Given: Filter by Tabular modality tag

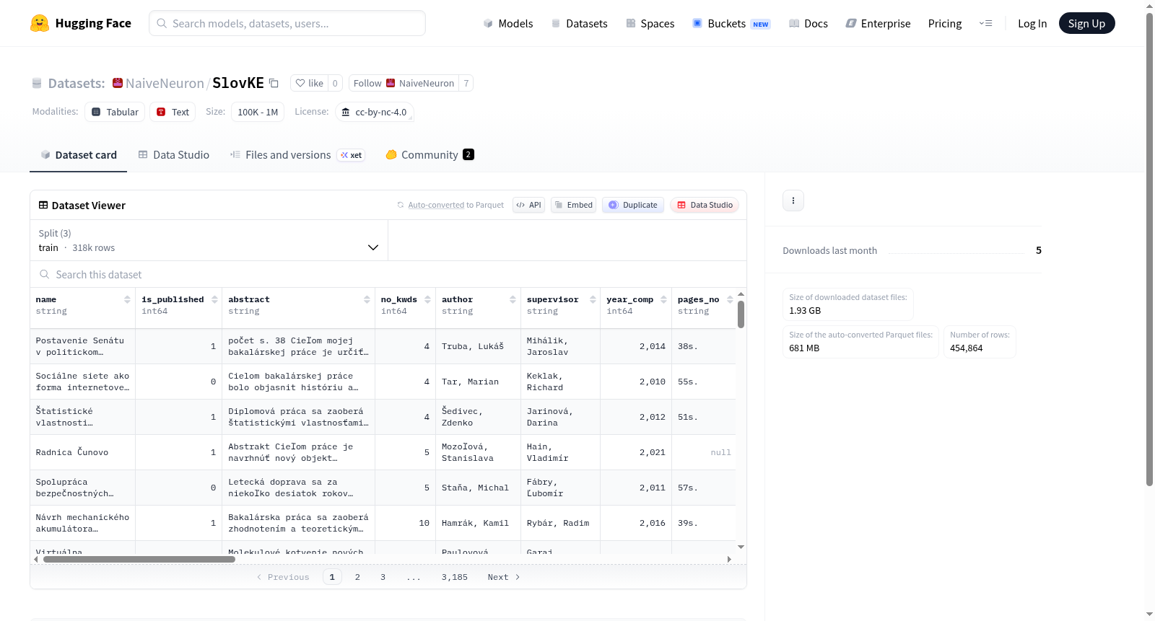Looking at the screenshot, I should pyautogui.click(x=115, y=112).
